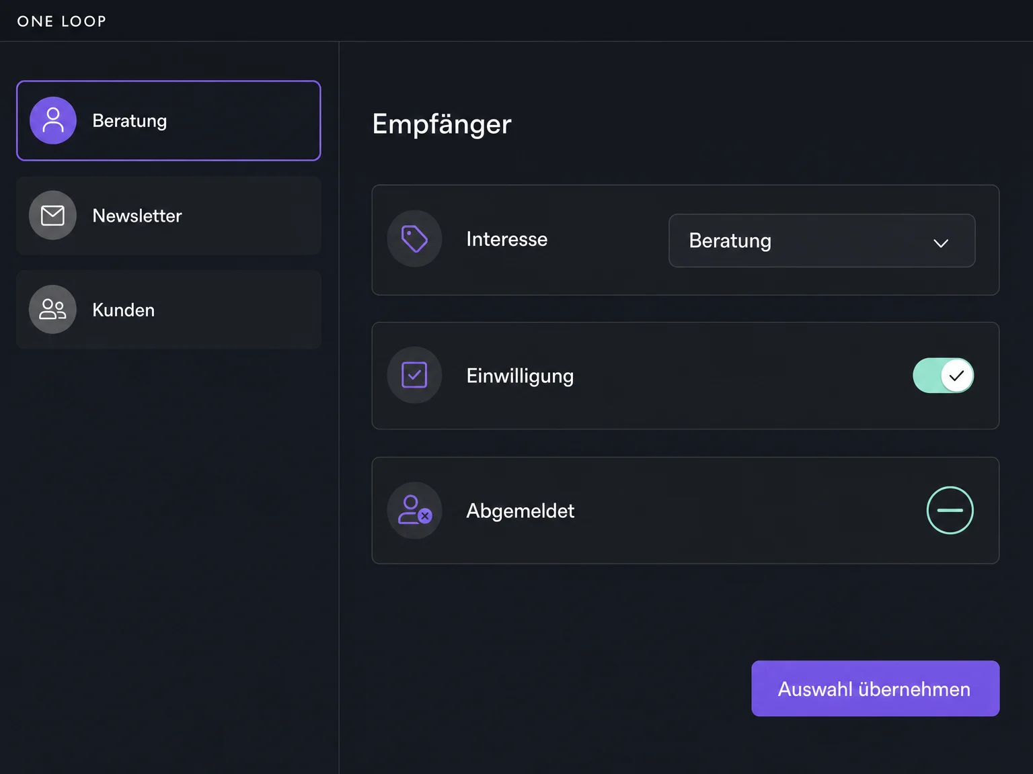Click the Empfänger heading

[x=442, y=124]
